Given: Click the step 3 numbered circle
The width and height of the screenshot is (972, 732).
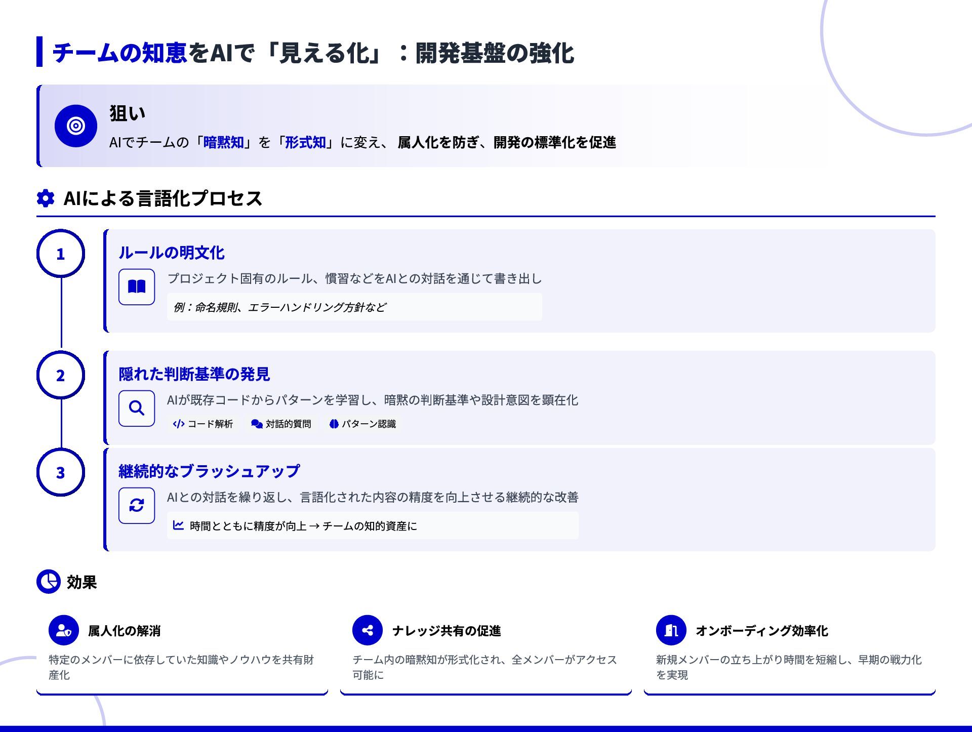Looking at the screenshot, I should (x=61, y=472).
